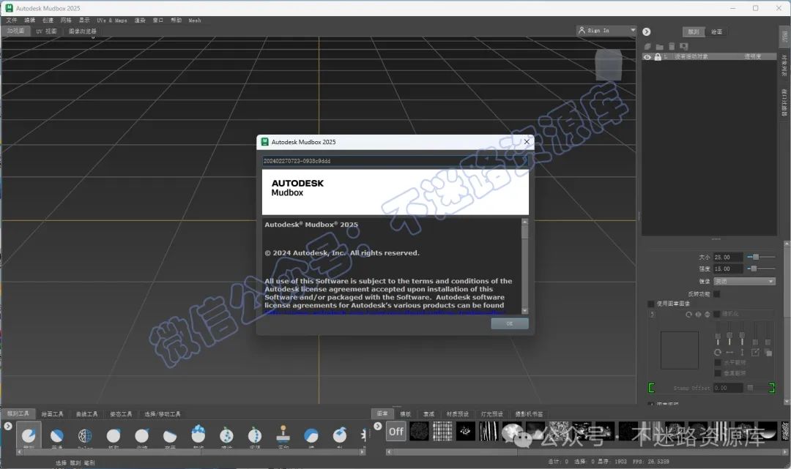Select the scrape brush icon
The height and width of the screenshot is (469, 791).
pyautogui.click(x=340, y=434)
